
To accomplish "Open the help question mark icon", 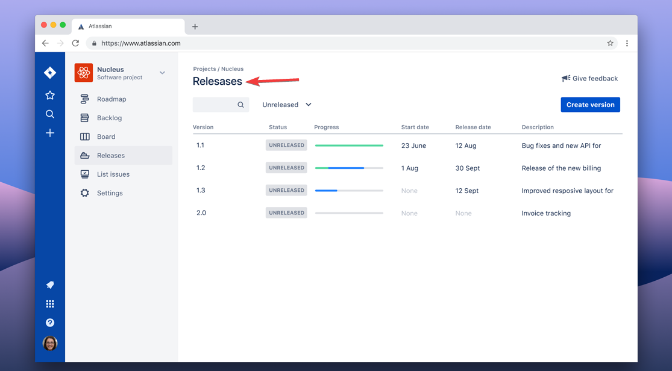I will point(50,322).
